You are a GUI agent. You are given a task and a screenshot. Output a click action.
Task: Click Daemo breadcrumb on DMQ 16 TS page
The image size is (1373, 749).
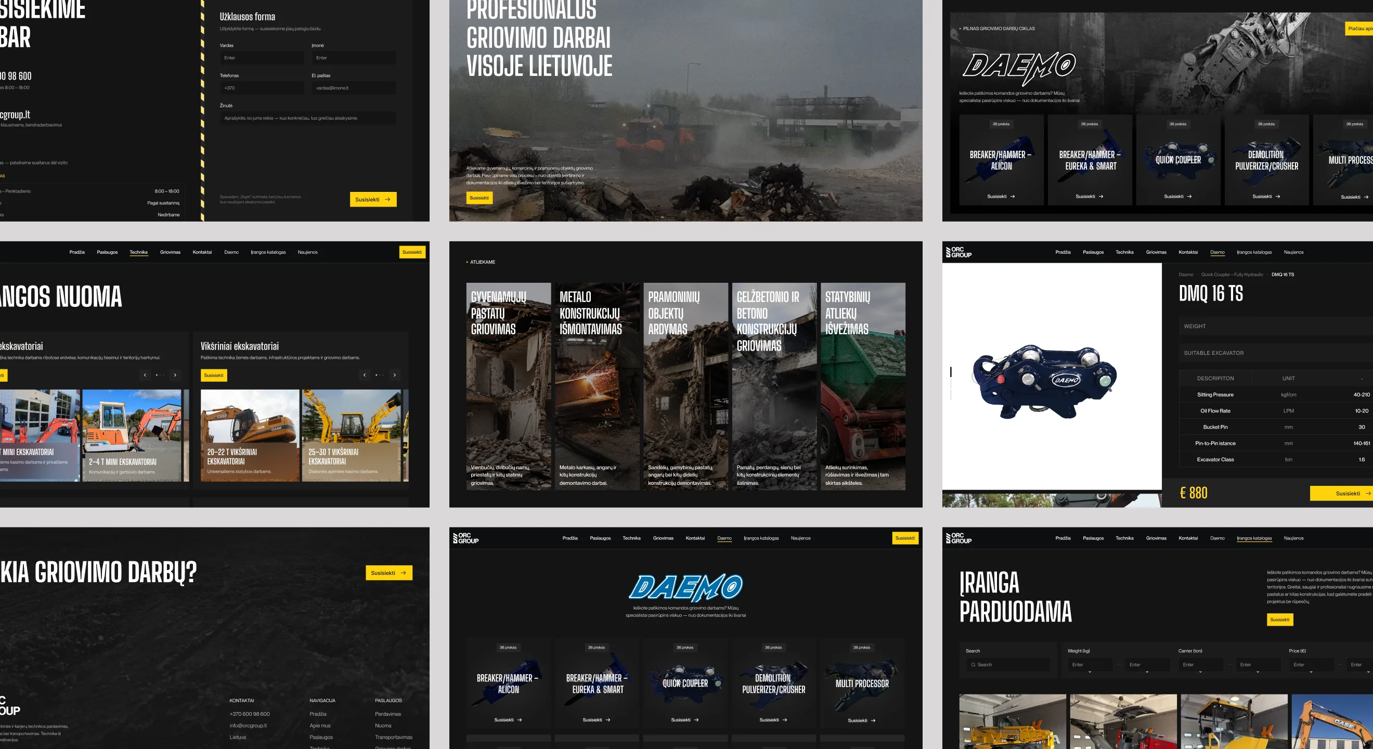[x=1186, y=275]
